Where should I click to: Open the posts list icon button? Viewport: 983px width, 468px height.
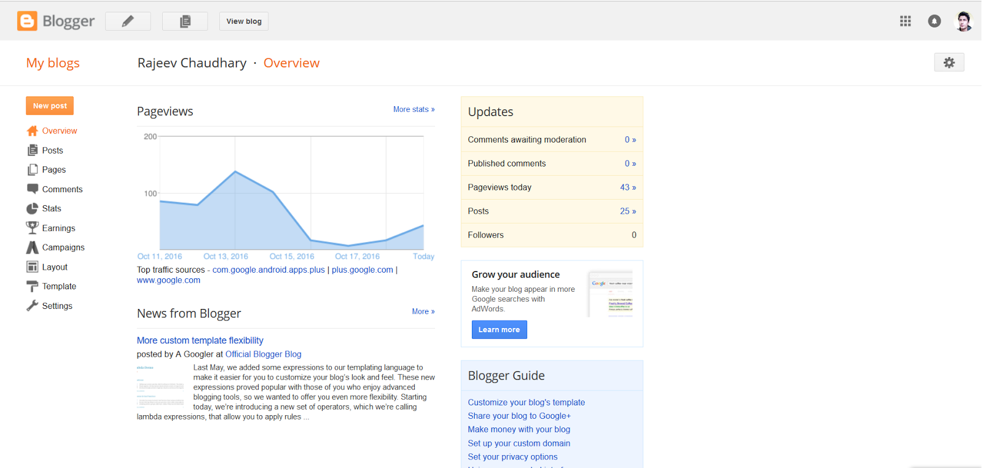(x=185, y=21)
